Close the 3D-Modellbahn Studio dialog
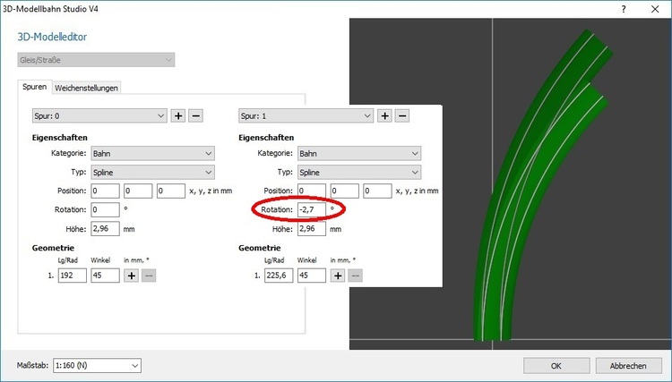 [x=655, y=9]
